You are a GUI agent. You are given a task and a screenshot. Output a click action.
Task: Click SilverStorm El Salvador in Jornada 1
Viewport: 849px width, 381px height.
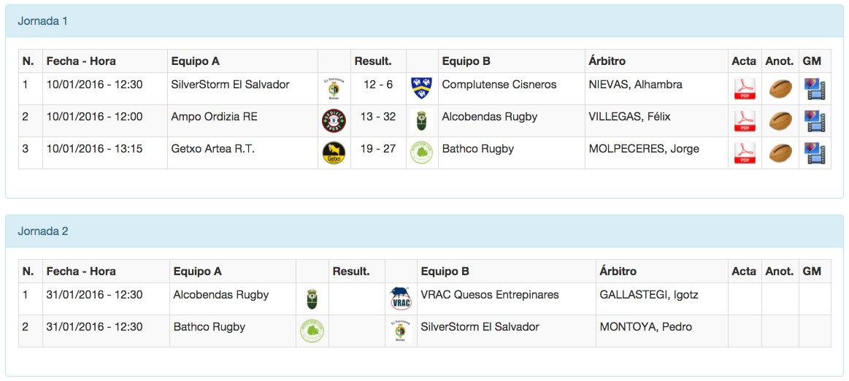tap(230, 85)
